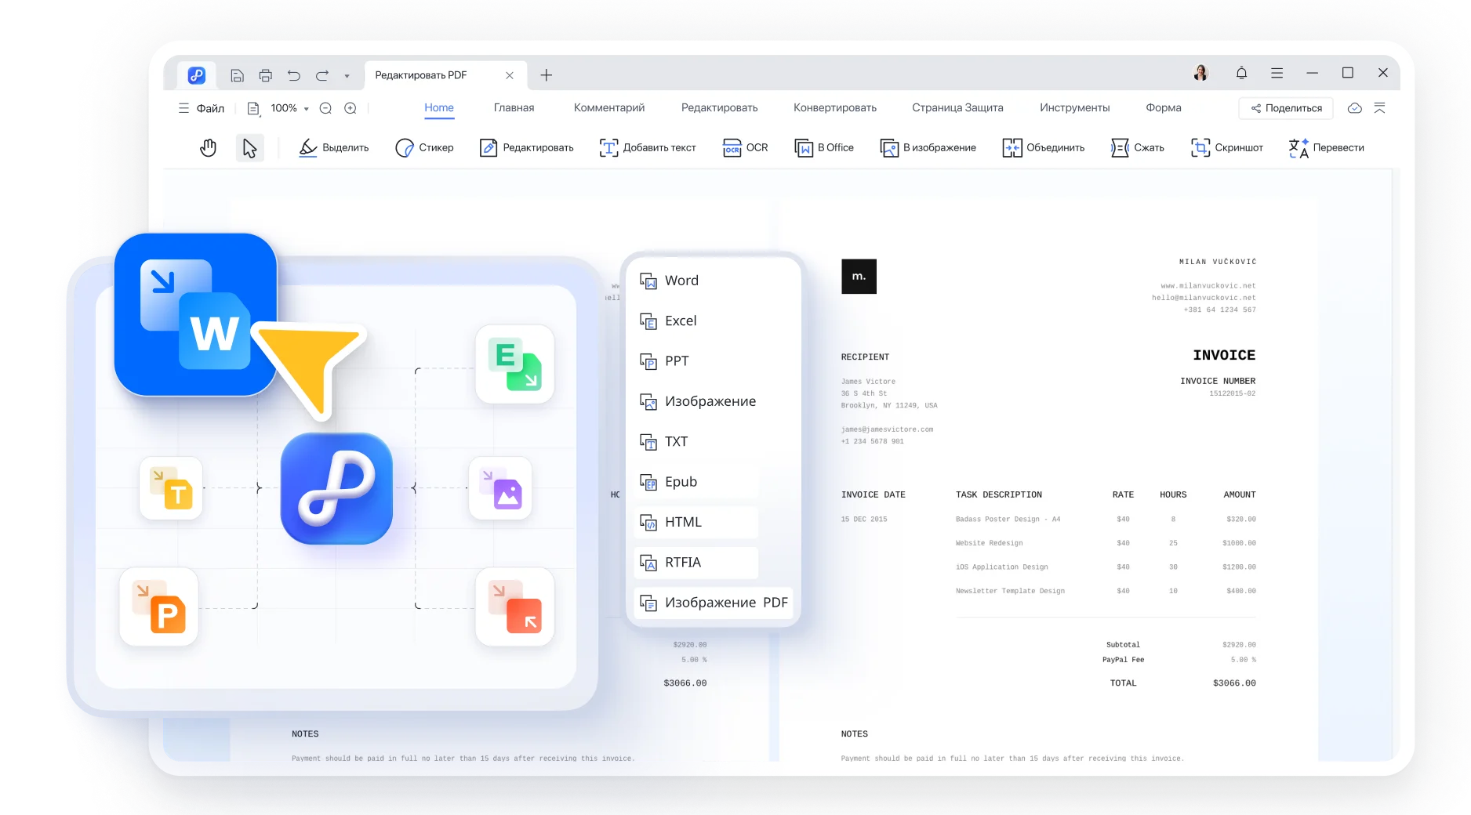Open the page display options dropdown

click(x=252, y=108)
